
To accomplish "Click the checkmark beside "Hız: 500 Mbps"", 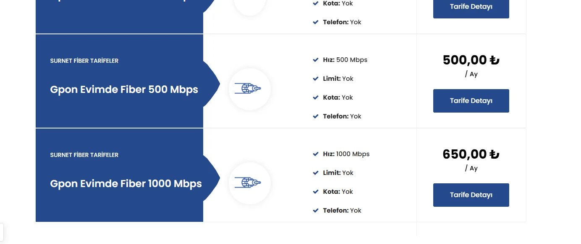I will 316,60.
